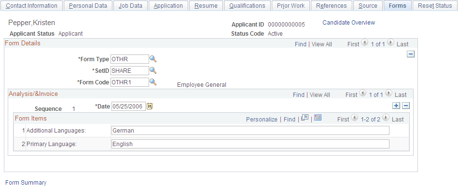458x188 pixels.
Task: Go to Last in Form Items
Action: (398, 120)
